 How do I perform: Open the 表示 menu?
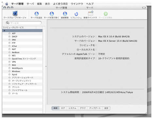tap(47, 4)
